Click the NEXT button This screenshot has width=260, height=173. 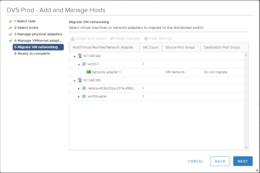click(x=243, y=161)
